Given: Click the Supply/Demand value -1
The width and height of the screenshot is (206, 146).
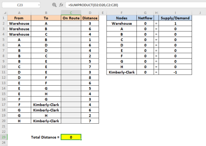Looking at the screenshot, I should click(175, 72).
